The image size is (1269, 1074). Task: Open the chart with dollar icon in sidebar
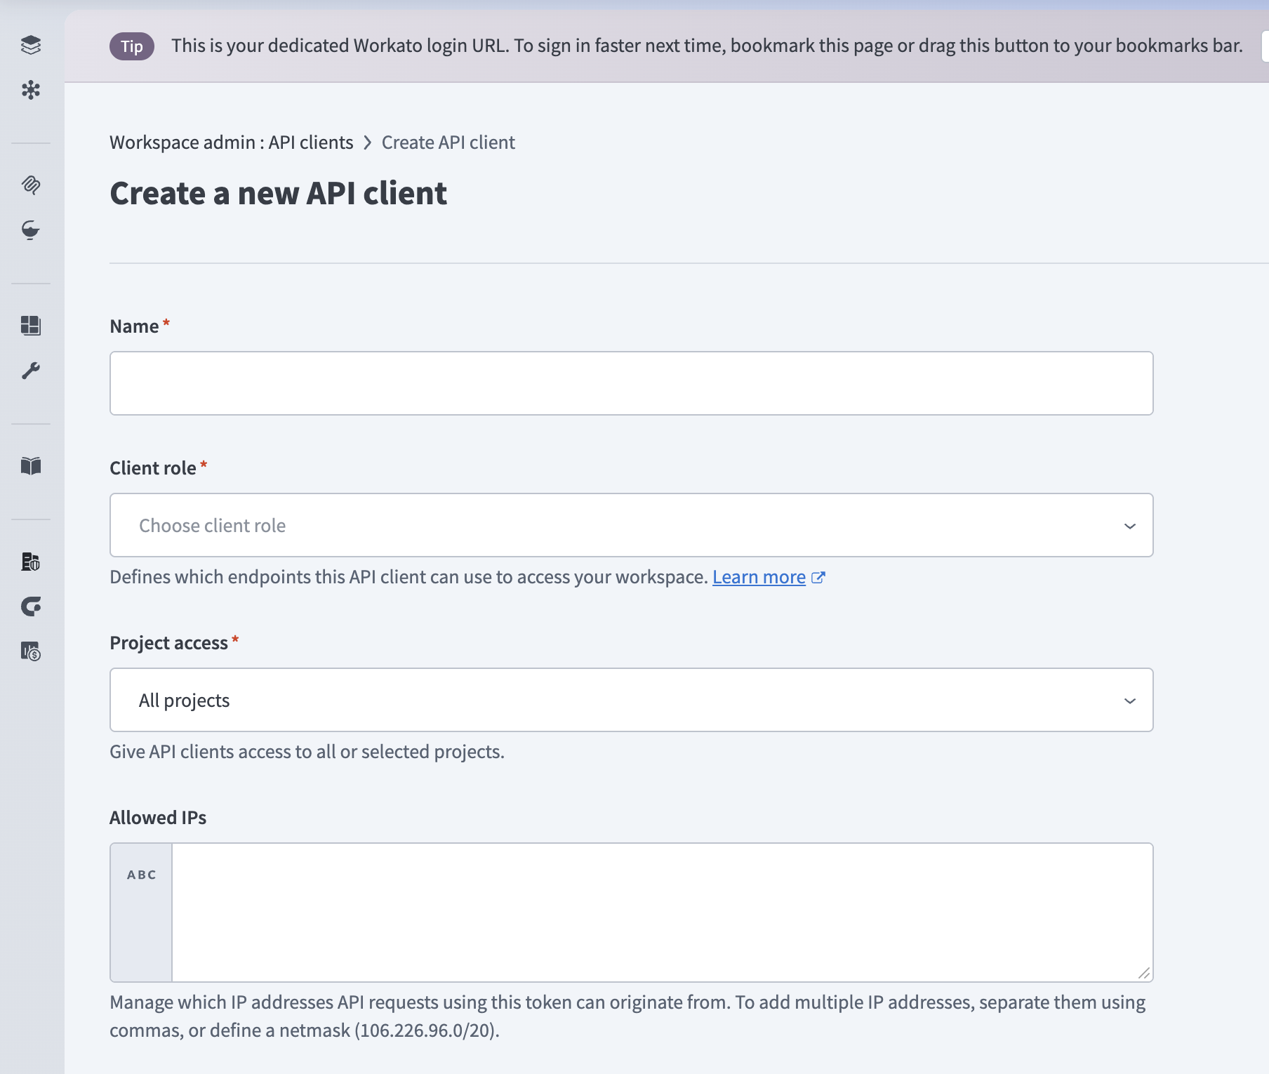coord(31,651)
